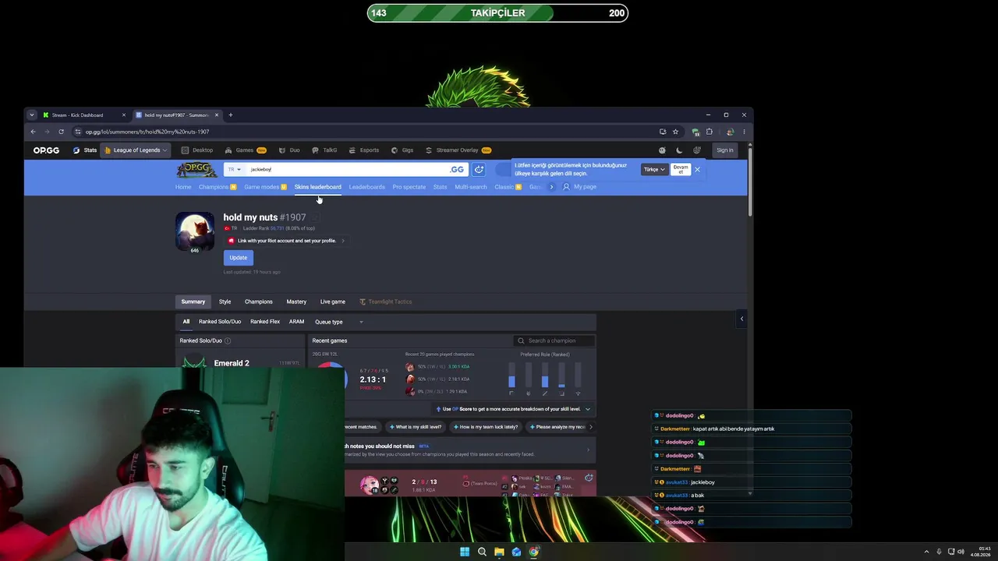Click the mascot face icon in header

coord(662,150)
